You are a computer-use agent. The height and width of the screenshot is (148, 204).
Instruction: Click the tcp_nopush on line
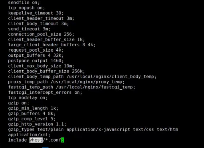click(27, 8)
